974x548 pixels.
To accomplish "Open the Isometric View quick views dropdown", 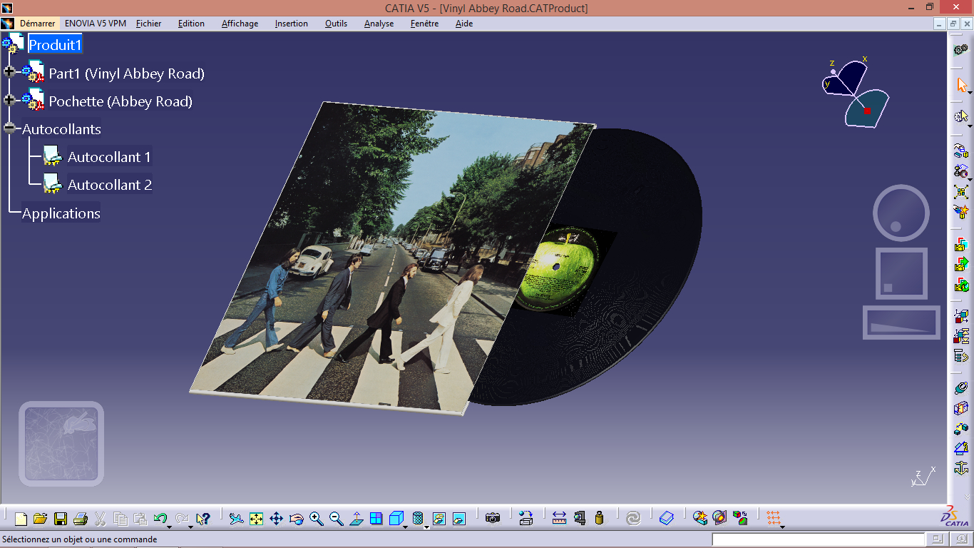I will click(x=405, y=527).
